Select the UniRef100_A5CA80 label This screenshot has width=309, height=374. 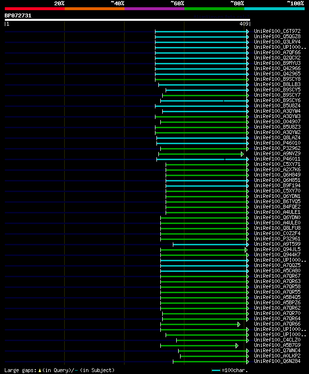point(277,271)
